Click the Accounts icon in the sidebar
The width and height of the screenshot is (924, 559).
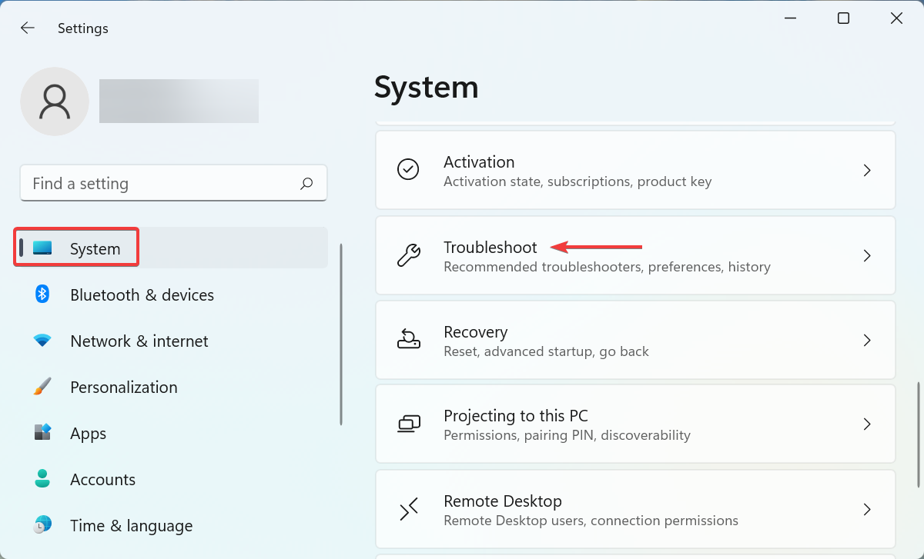point(42,479)
